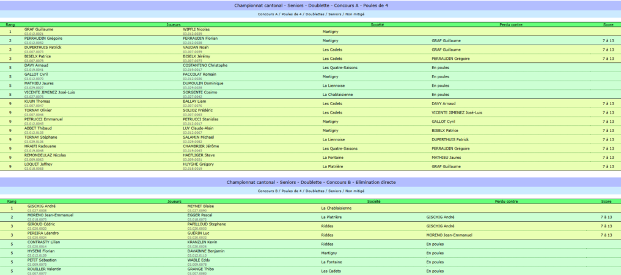Select player TORNAY Stéphane
621x275 pixels.
[x=41, y=137]
